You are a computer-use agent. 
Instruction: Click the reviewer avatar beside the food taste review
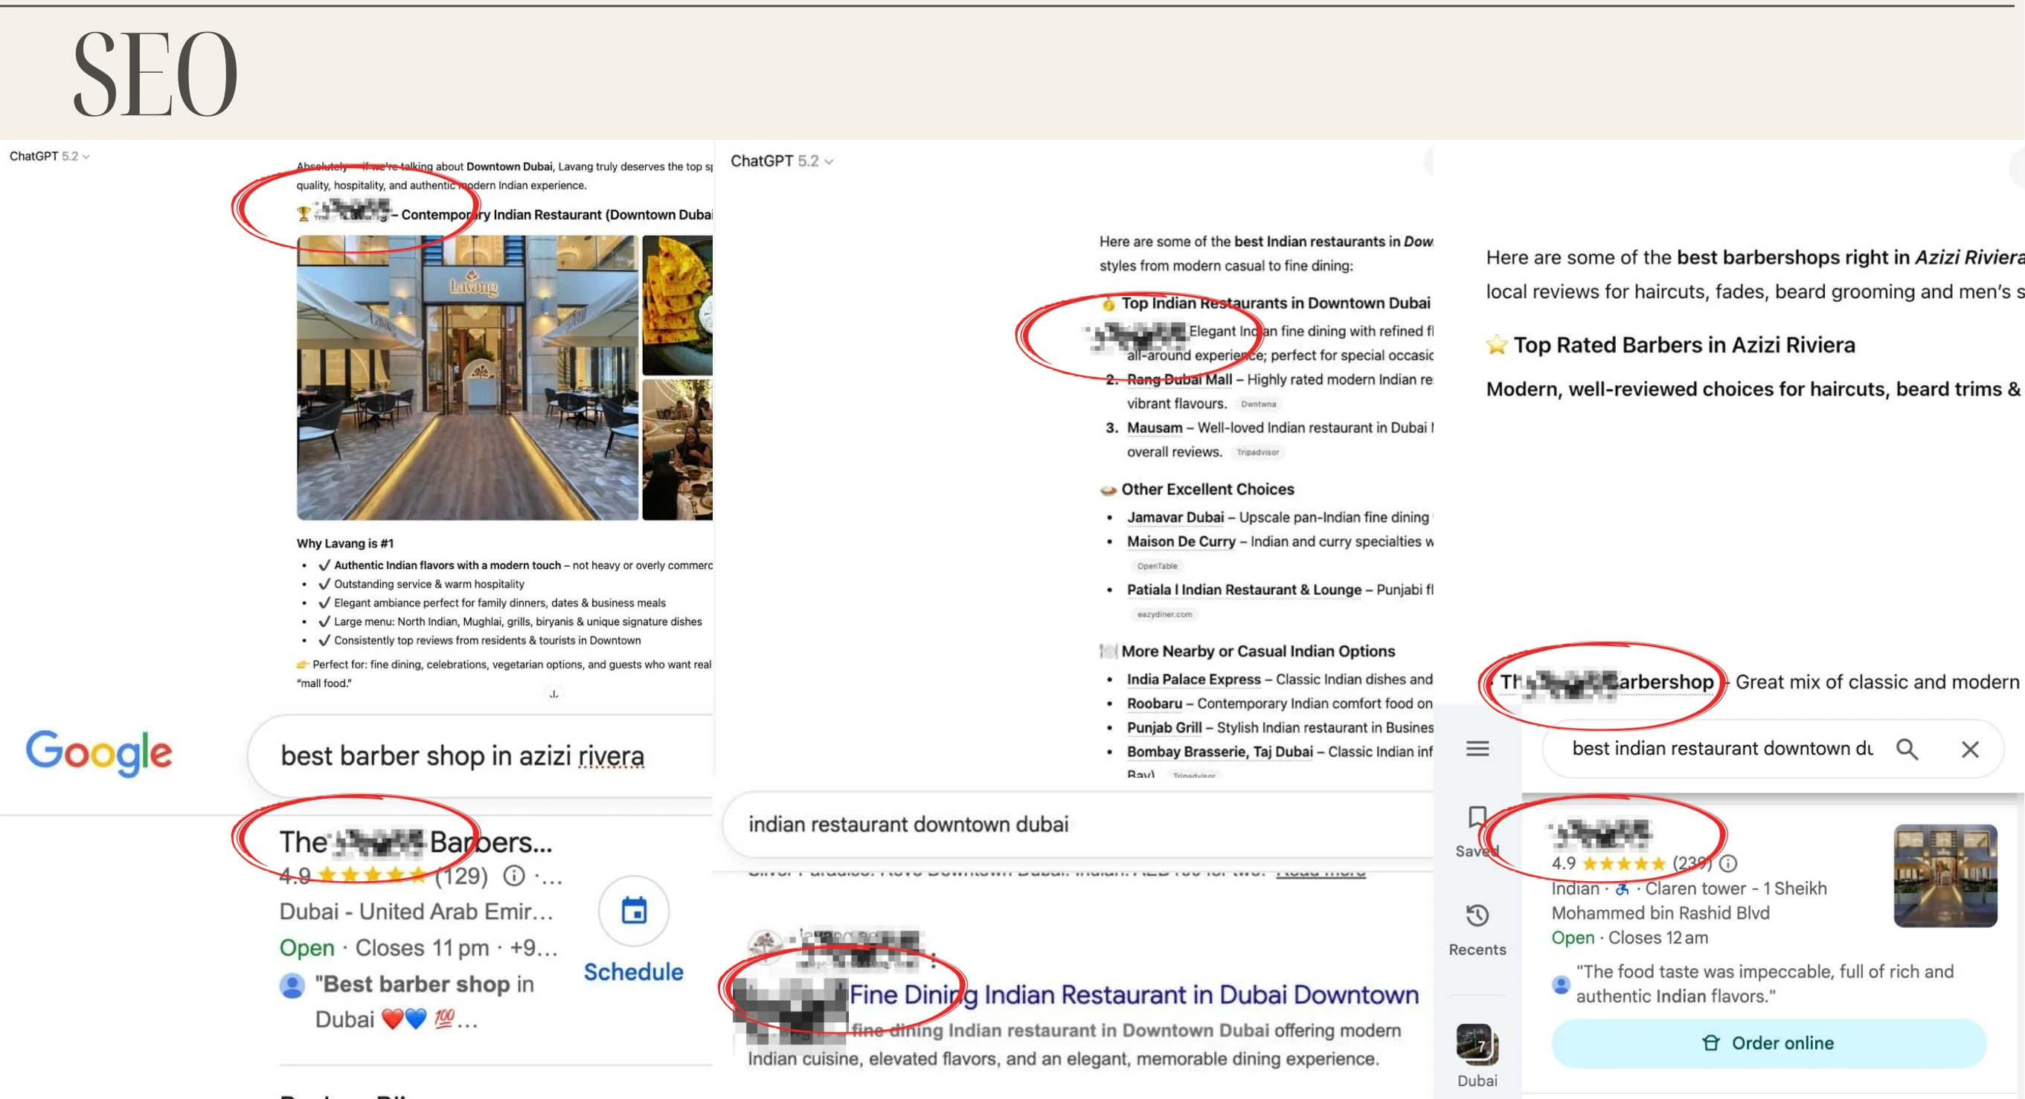1562,984
